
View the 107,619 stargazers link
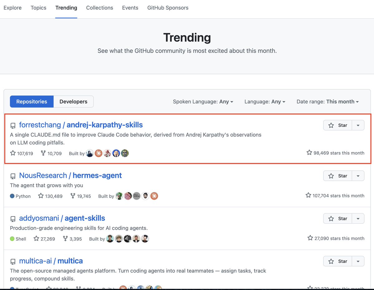22,153
